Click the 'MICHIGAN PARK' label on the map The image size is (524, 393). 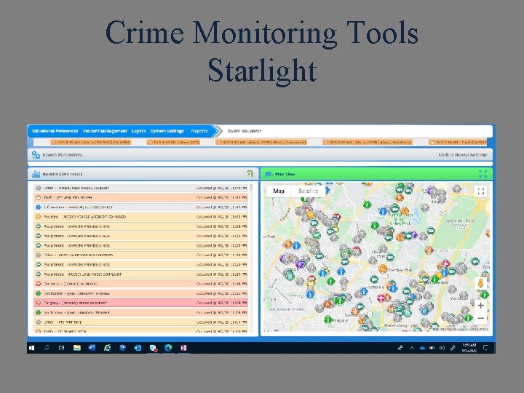287,309
